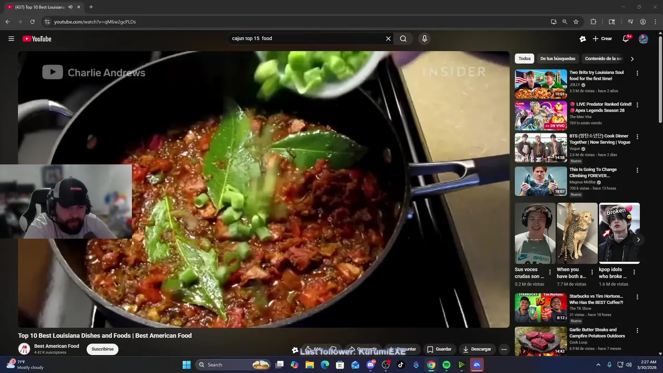Show next Shorts with arrow button
This screenshot has height=373, width=663.
638,239
